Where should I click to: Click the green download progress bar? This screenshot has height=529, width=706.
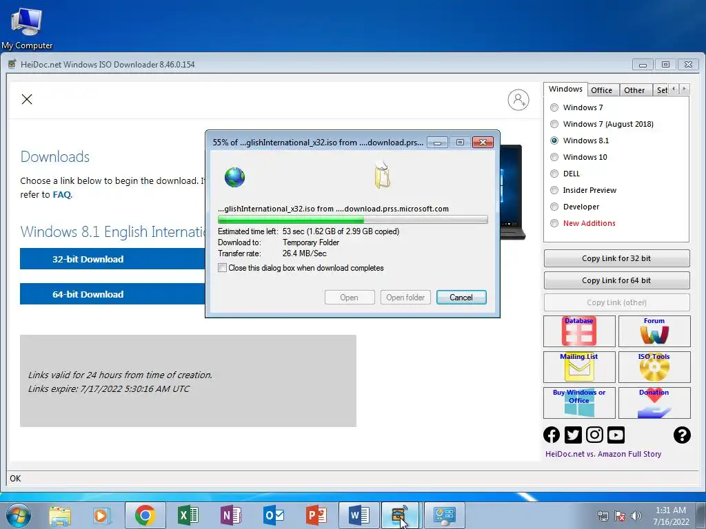(352, 220)
